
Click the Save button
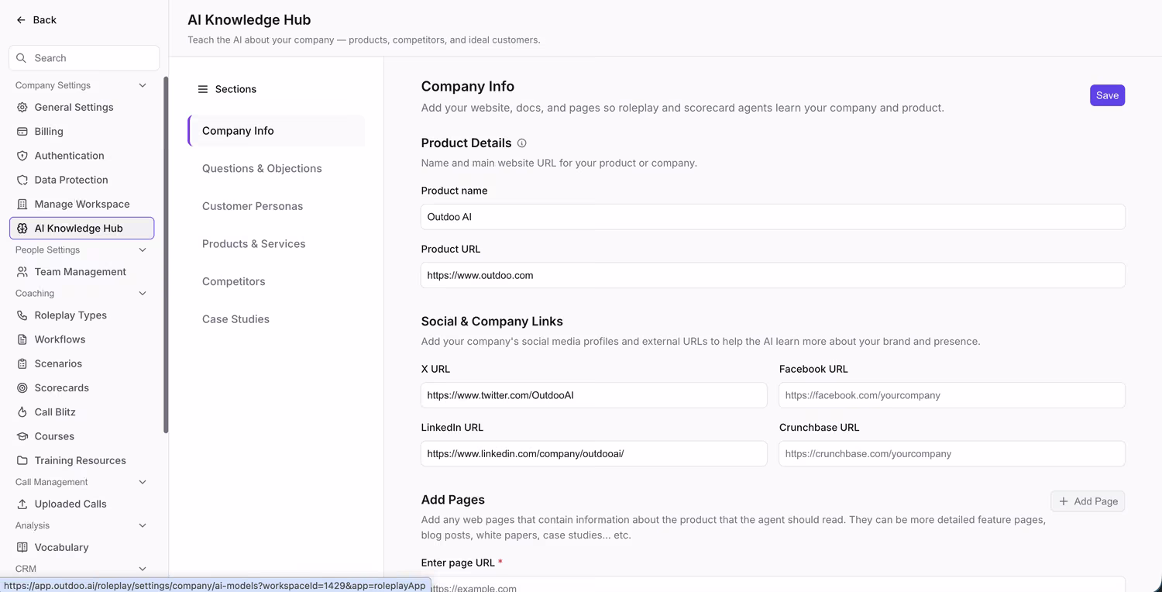(x=1107, y=95)
